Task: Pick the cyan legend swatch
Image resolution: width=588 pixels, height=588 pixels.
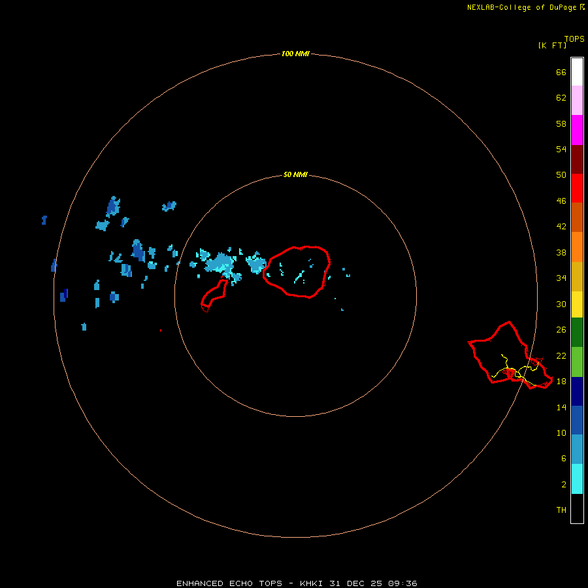Action: tap(577, 479)
